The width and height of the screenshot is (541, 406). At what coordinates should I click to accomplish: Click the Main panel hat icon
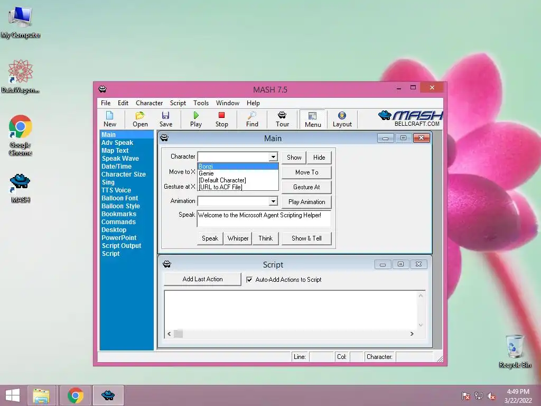[x=164, y=138]
